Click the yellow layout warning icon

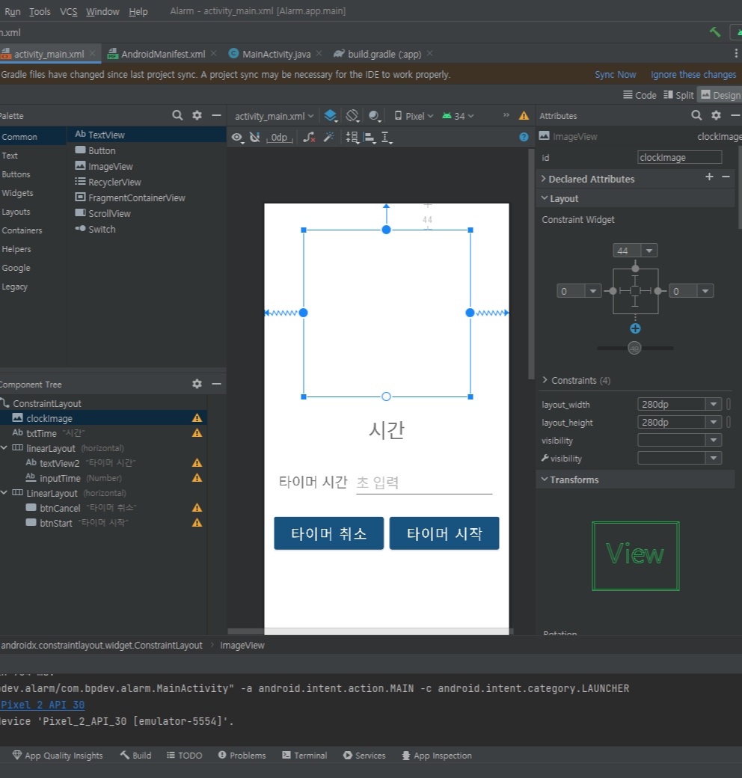click(x=524, y=116)
